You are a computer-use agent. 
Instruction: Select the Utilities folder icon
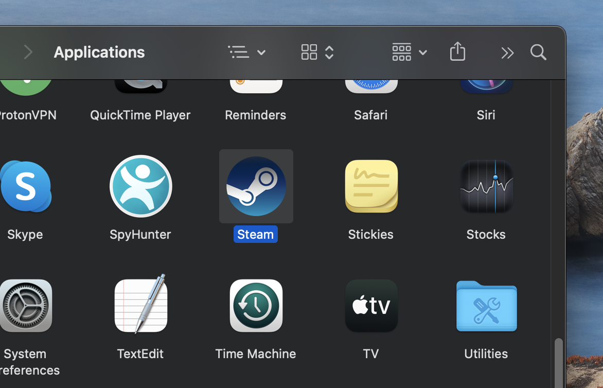tap(487, 306)
